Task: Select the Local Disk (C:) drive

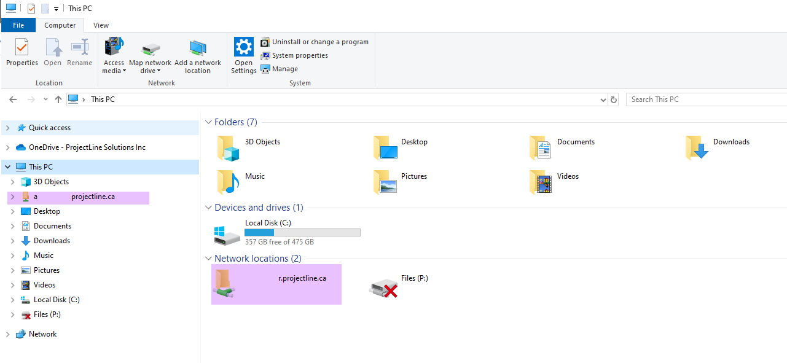Action: 288,233
